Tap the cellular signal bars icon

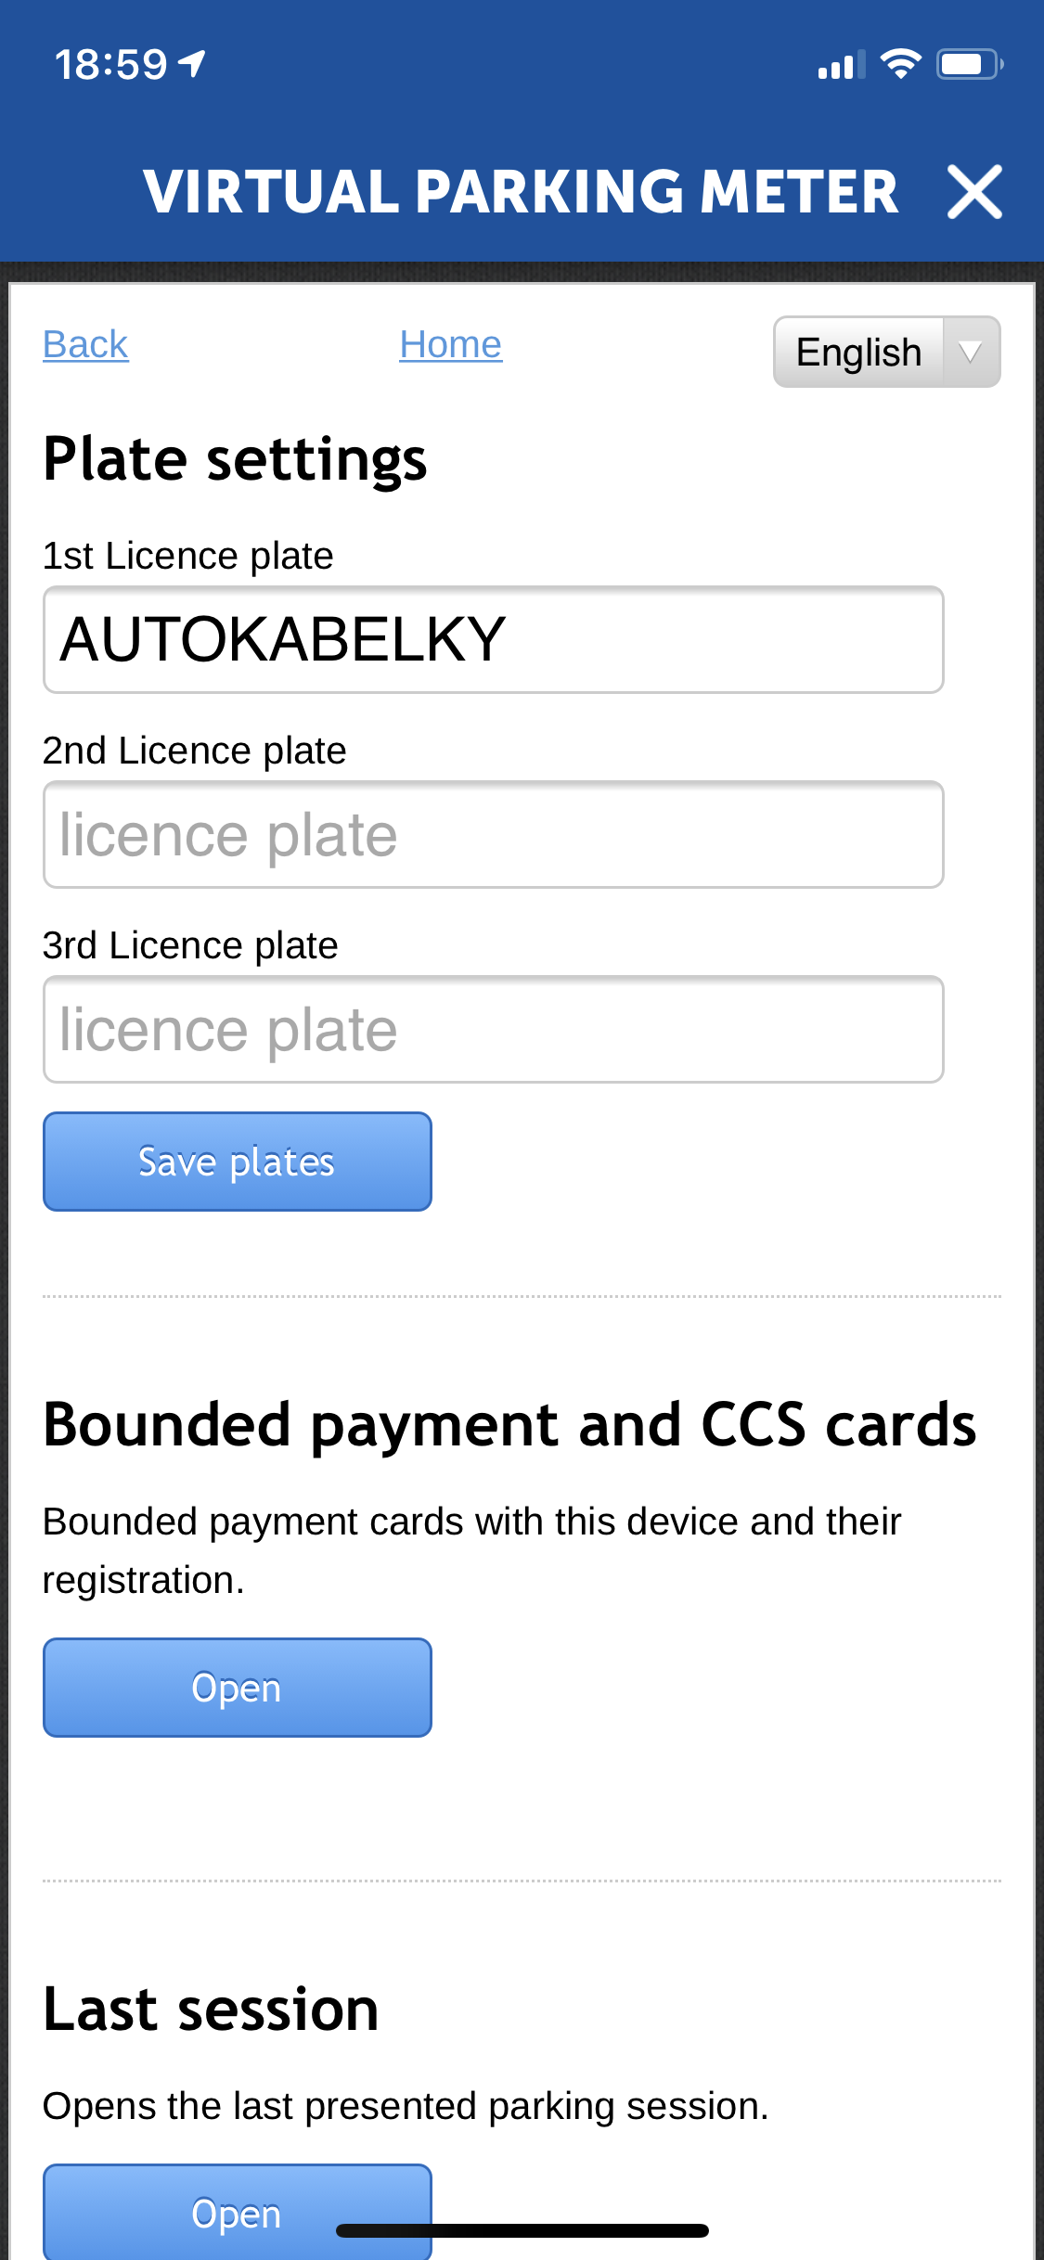tap(842, 65)
